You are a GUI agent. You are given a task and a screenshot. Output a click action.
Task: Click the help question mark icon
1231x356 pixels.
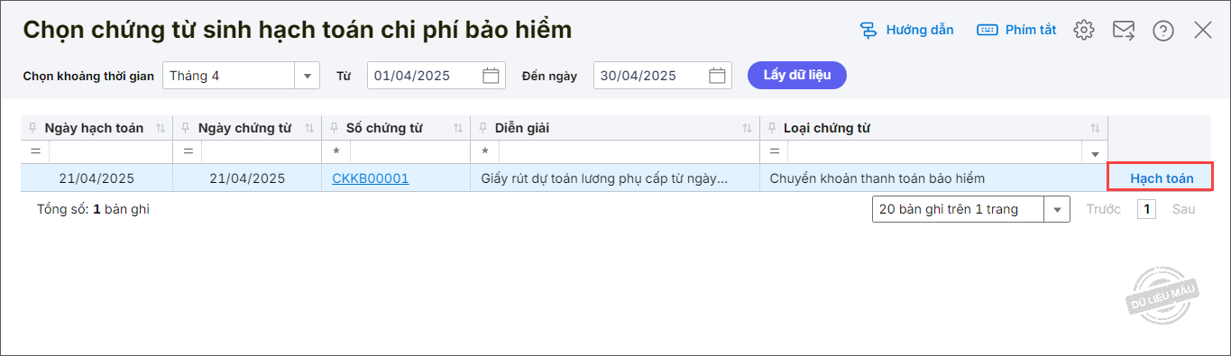[x=1163, y=31]
